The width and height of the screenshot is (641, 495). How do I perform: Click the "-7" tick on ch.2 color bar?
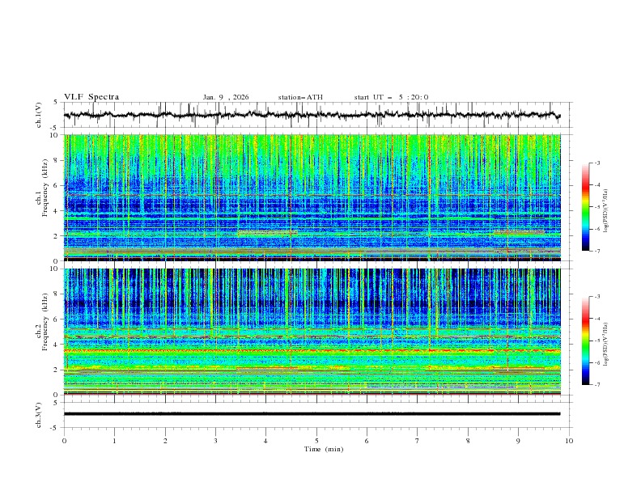(597, 385)
